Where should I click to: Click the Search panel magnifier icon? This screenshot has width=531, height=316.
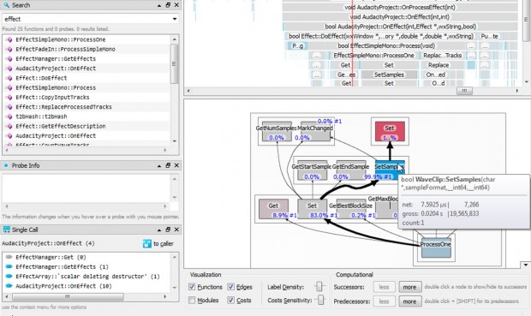[x=7, y=5]
